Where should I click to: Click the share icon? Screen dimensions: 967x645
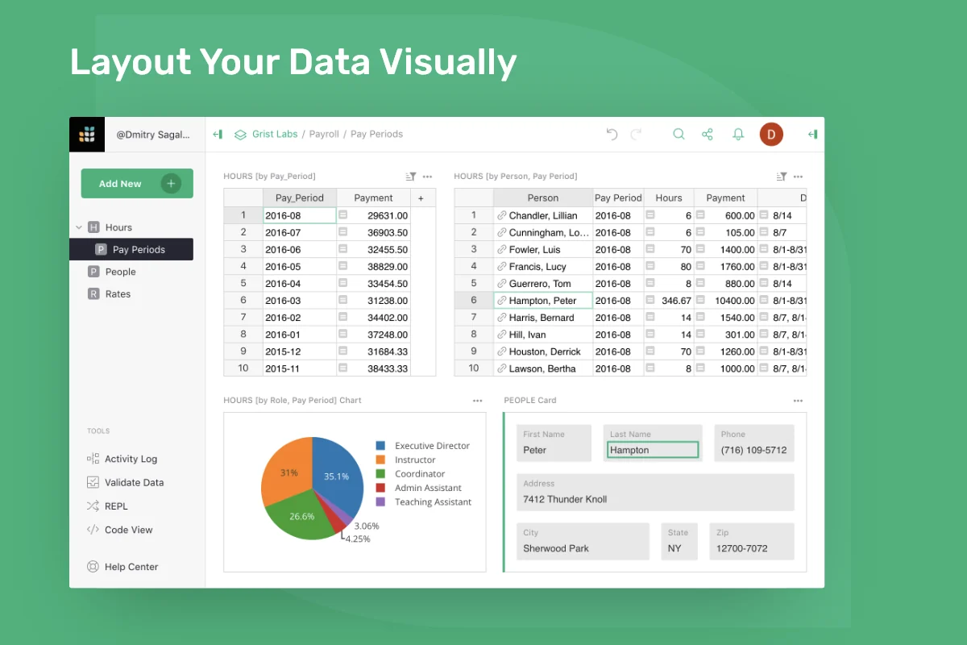[x=708, y=135]
